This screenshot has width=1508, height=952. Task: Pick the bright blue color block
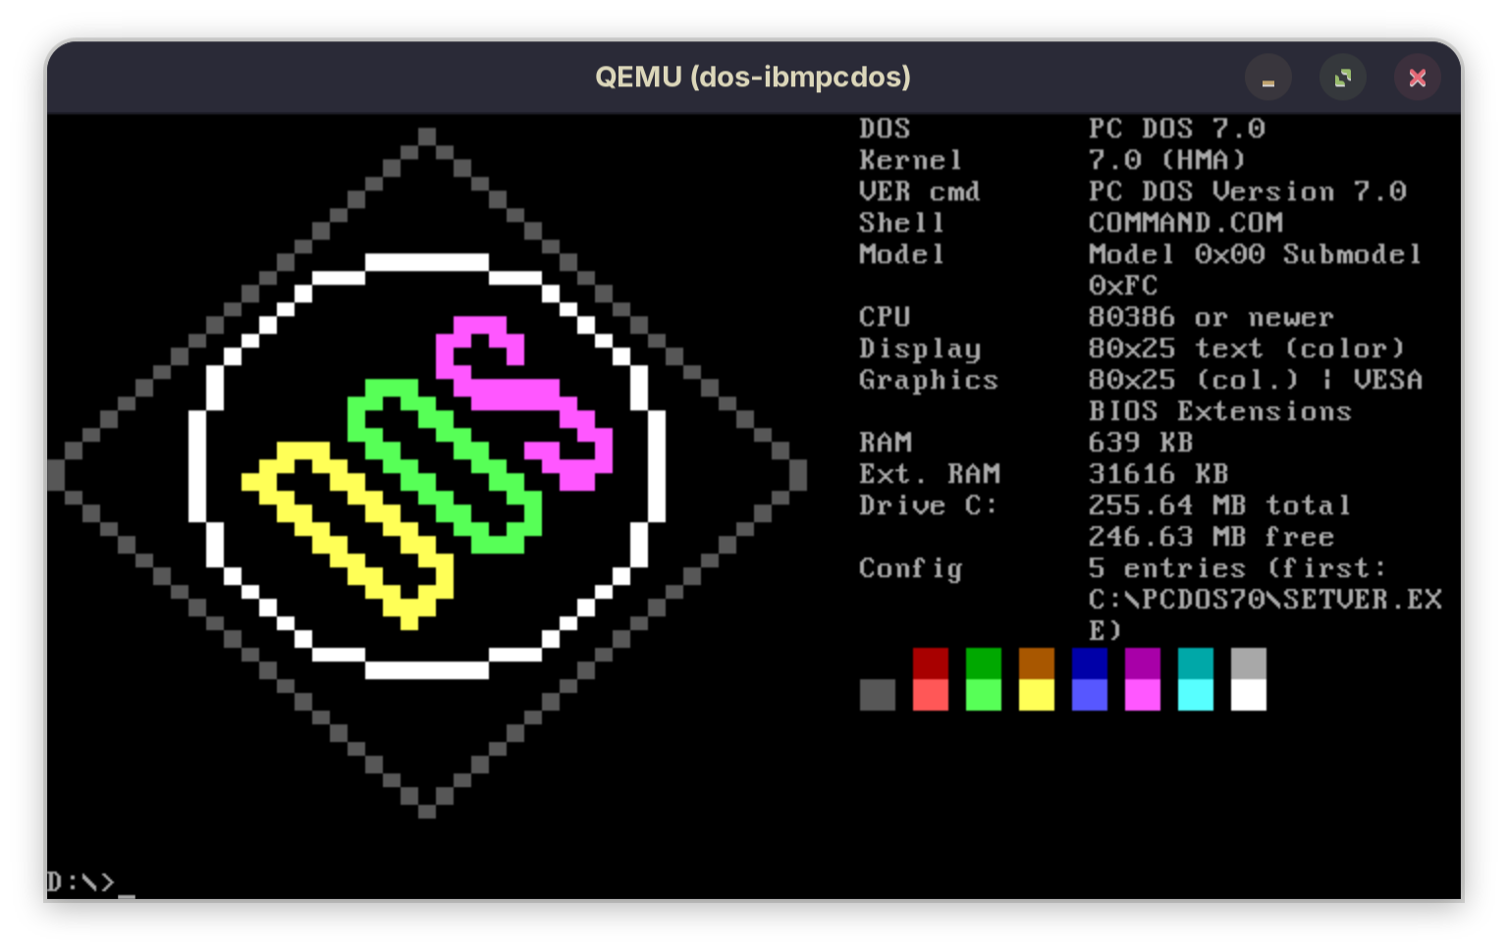coord(1090,695)
